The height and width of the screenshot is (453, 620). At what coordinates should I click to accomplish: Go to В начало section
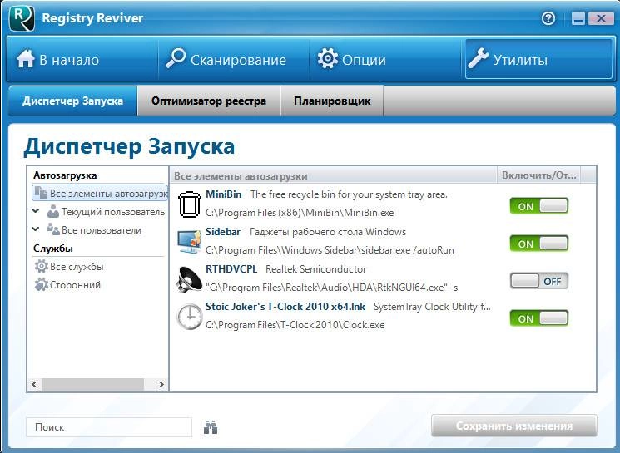(x=82, y=59)
